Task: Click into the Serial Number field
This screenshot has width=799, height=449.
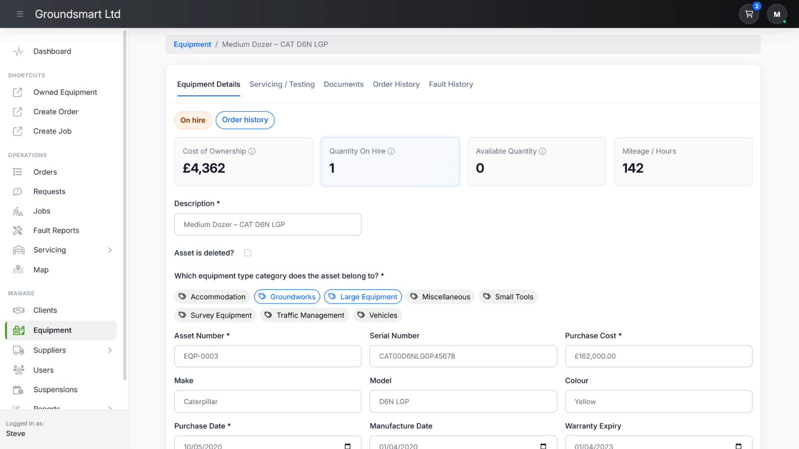Action: coord(463,356)
